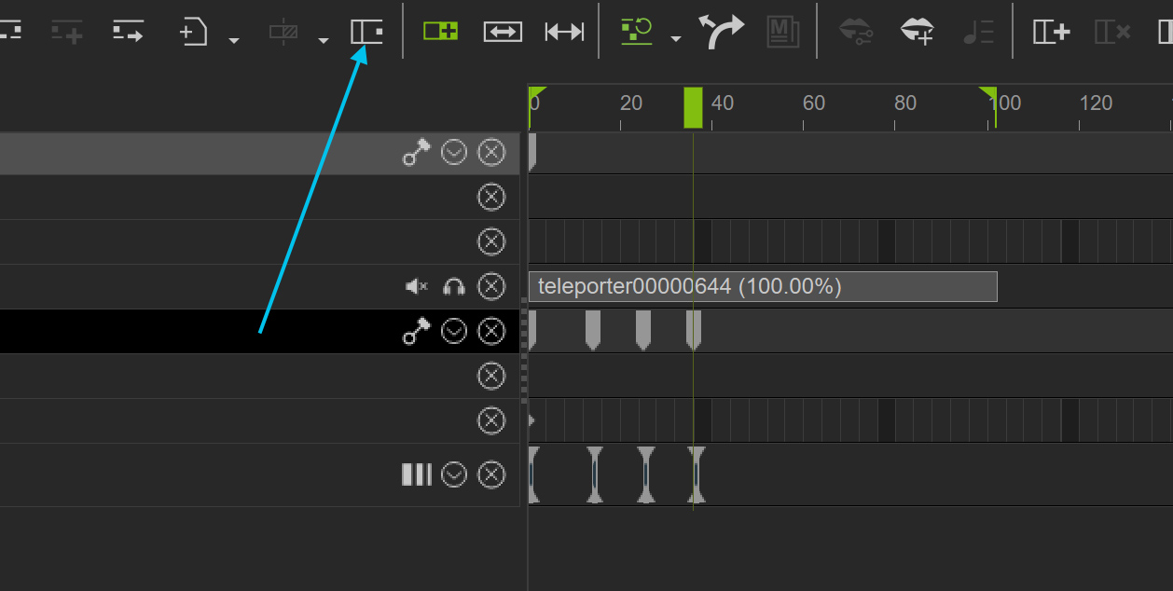Click the green end range marker near frame 100

click(x=988, y=94)
